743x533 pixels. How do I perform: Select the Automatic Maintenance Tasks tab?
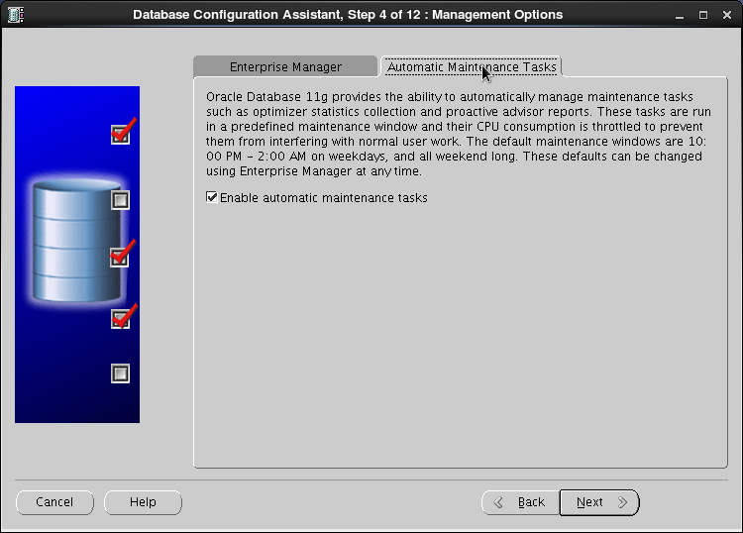tap(472, 66)
